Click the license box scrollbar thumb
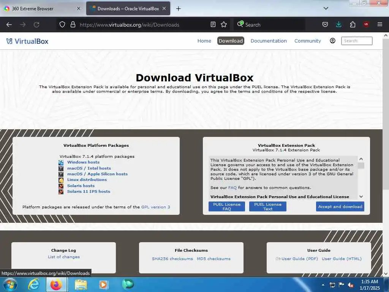This screenshot has width=389, height=292. pyautogui.click(x=361, y=166)
